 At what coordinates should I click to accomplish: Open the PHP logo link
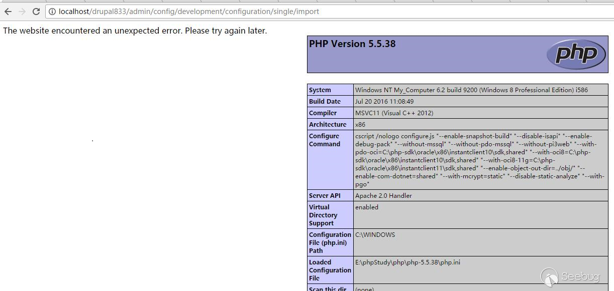point(575,54)
